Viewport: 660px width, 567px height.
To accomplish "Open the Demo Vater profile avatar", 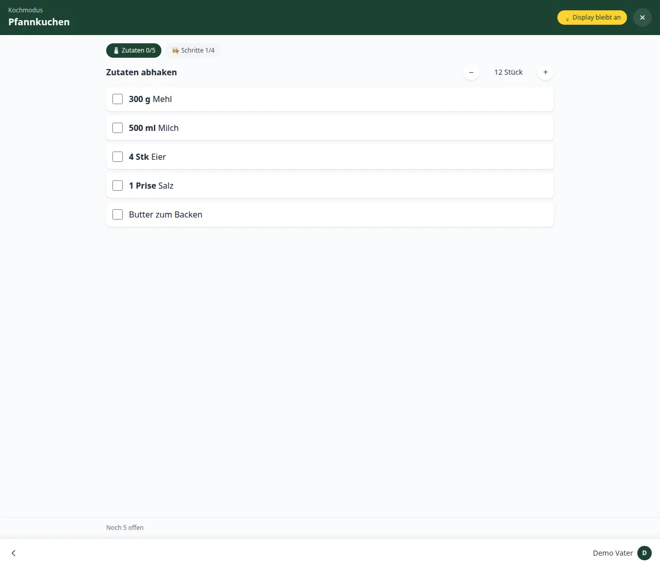I will point(645,553).
